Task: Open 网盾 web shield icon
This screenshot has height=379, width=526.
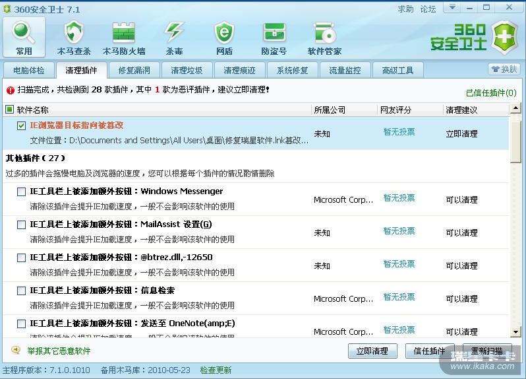Action: (x=224, y=37)
